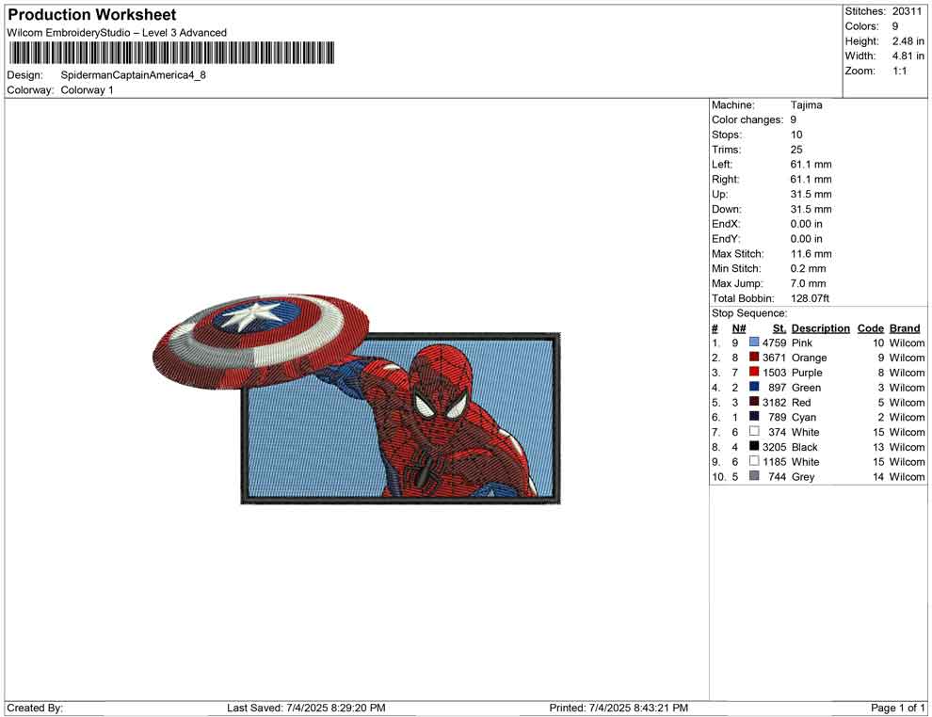Click the 'Created By:' footer label

pyautogui.click(x=35, y=708)
